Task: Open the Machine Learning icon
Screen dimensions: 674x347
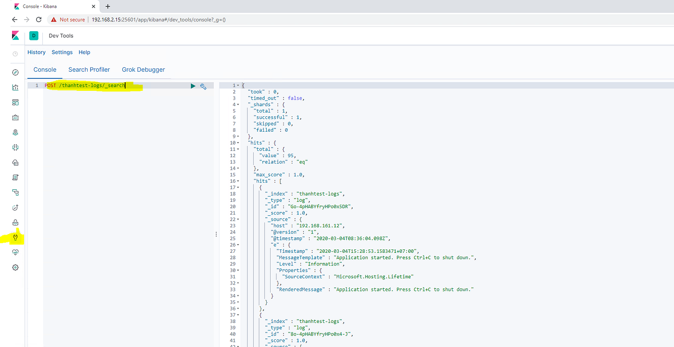Action: pos(15,147)
